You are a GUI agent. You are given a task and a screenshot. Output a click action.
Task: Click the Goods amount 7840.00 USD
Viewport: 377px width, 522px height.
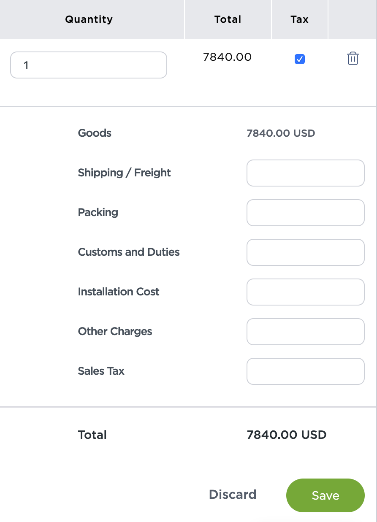(281, 133)
